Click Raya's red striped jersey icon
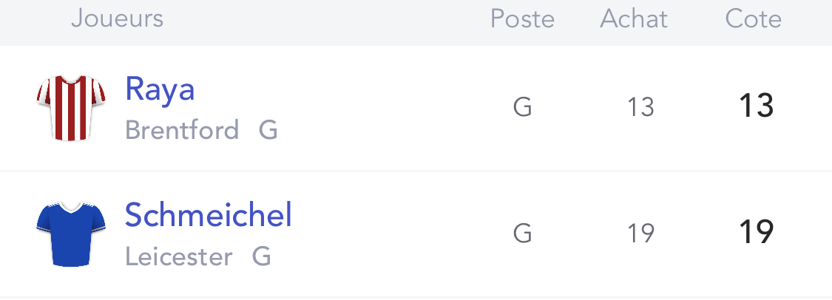This screenshot has width=832, height=300. 71,108
